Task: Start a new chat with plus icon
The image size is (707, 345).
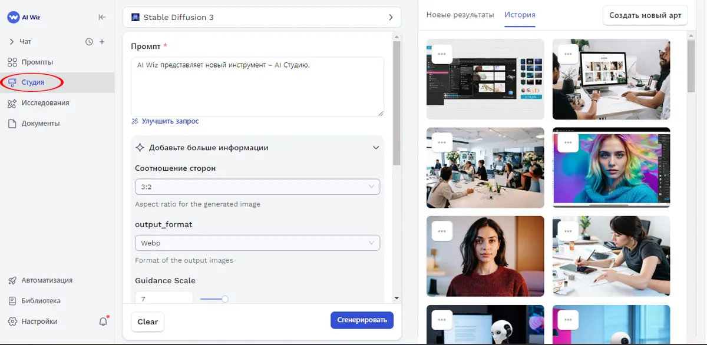Action: point(102,42)
